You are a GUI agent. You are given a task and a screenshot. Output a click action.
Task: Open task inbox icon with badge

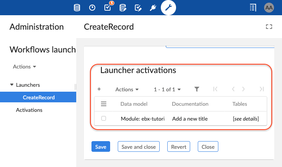coord(107,7)
